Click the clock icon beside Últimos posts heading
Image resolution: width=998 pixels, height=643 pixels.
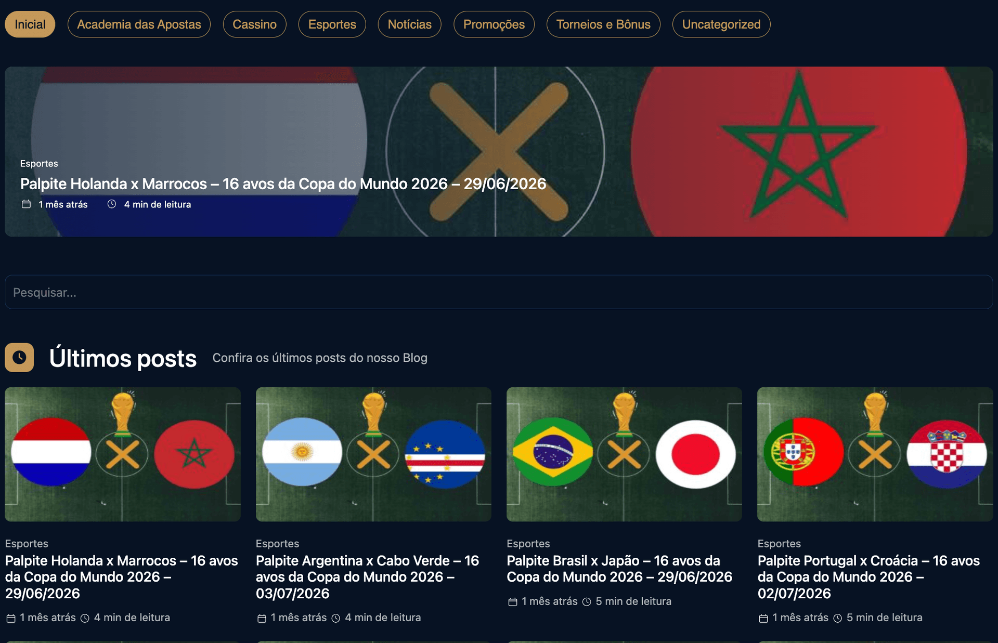coord(19,358)
